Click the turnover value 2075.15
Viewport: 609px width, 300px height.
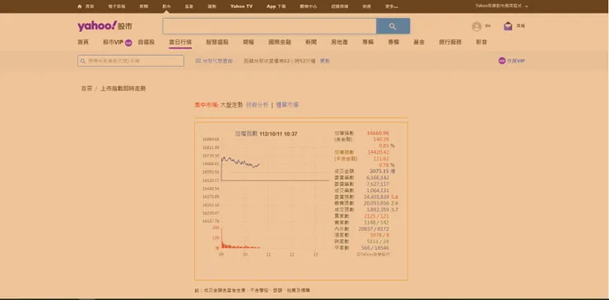tap(379, 171)
